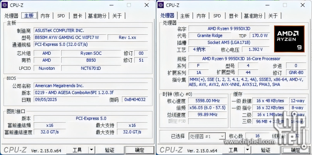This screenshot has height=155, width=312.
Task: Click core count value 16
Action: coord(257,136)
